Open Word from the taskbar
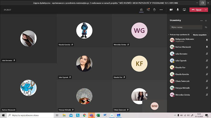Viewport: 211px width, 118px height. 105,115
